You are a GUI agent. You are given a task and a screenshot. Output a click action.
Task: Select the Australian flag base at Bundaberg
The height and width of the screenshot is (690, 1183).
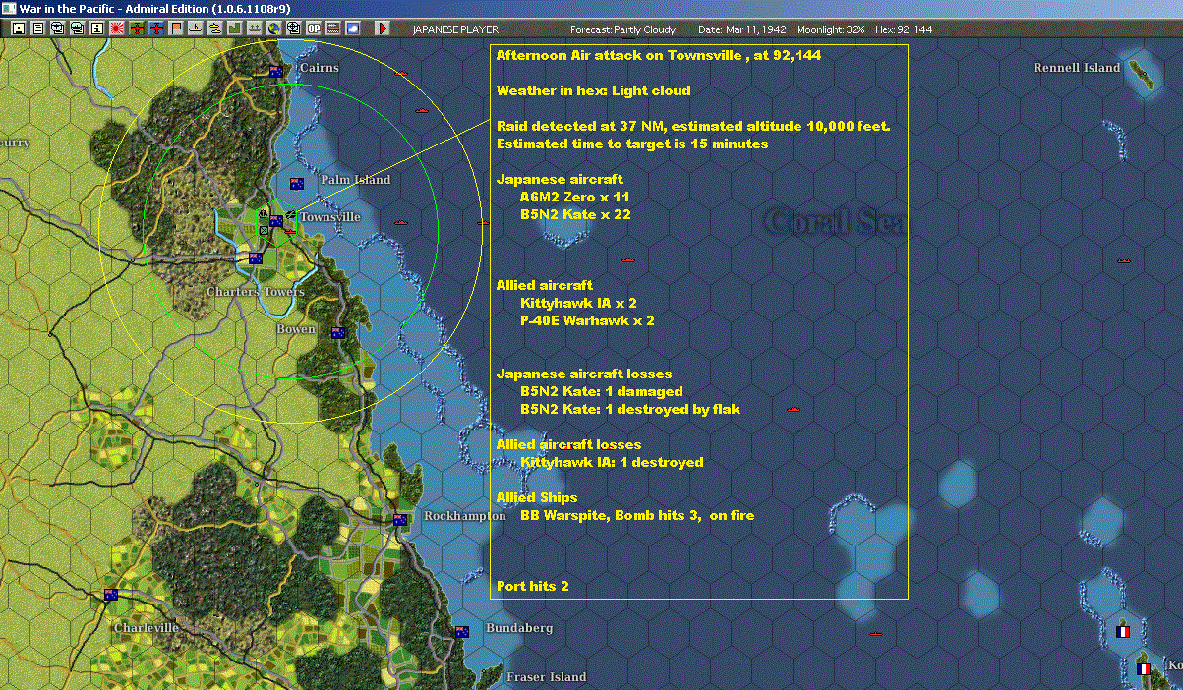tap(462, 631)
